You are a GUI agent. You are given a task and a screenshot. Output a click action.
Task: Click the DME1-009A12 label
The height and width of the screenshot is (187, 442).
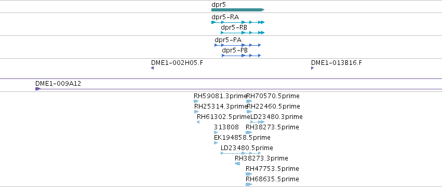58,84
